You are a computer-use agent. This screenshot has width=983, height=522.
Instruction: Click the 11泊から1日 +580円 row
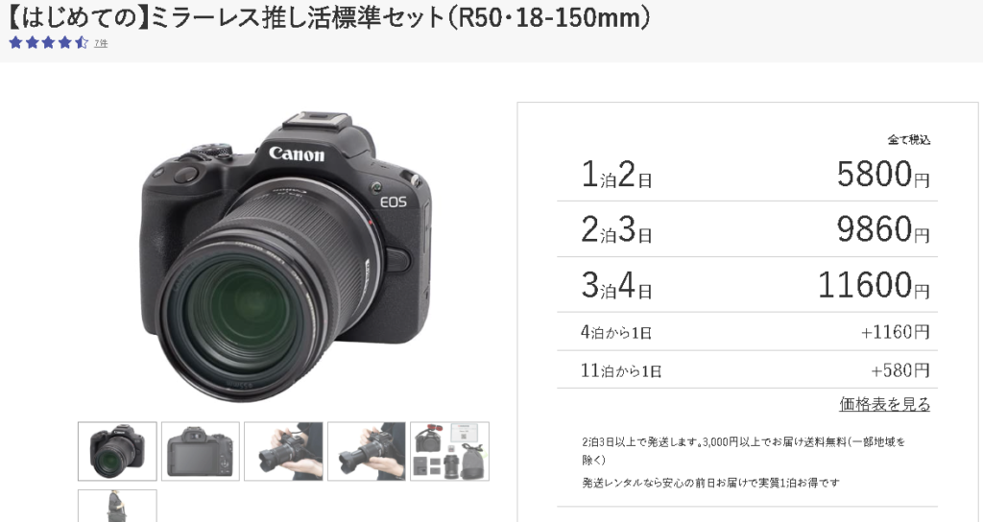coord(747,369)
